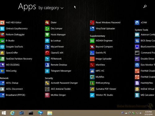Launch MPC-HC media player icon
This screenshot has height=116, width=155.
point(92,71)
